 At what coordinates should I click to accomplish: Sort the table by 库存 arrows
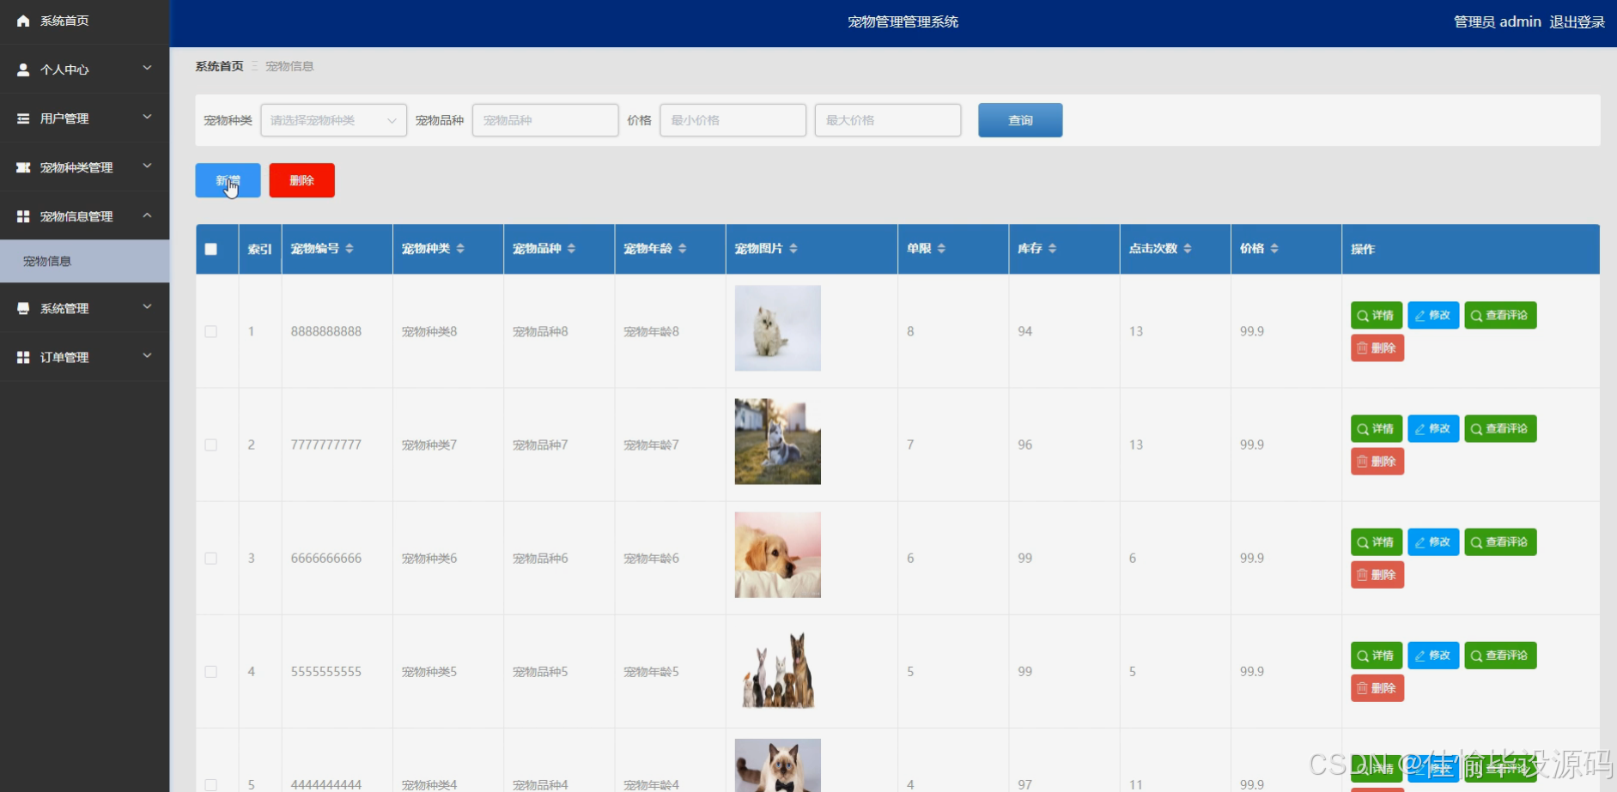pyautogui.click(x=1052, y=249)
